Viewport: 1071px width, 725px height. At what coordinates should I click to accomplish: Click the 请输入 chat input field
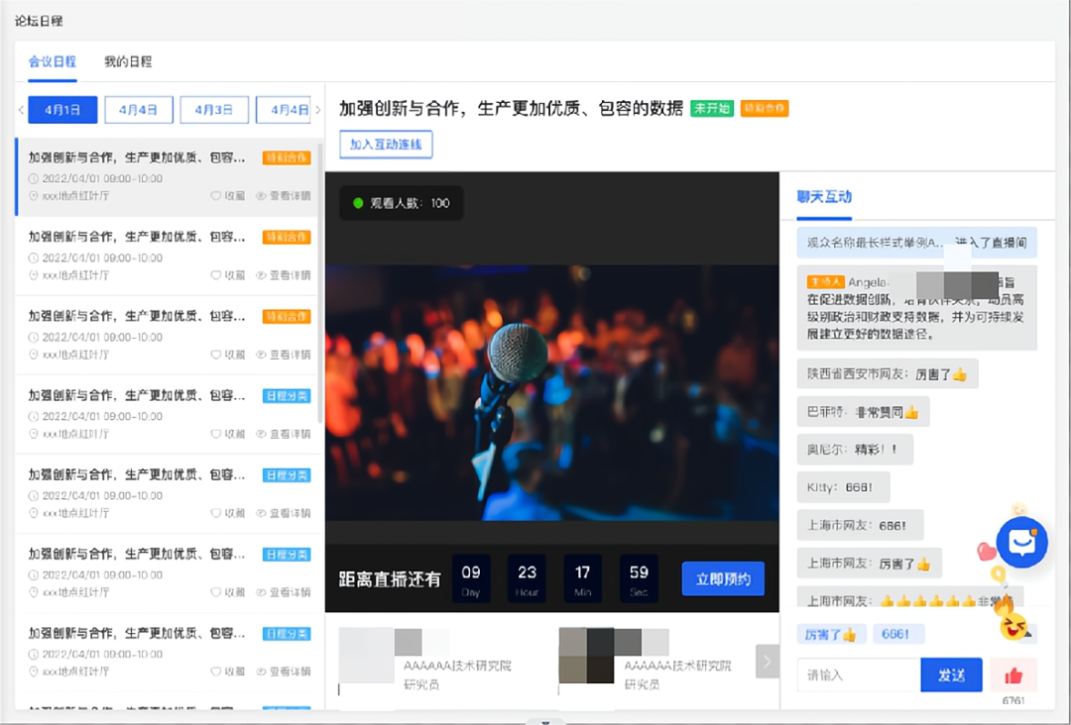tap(859, 674)
